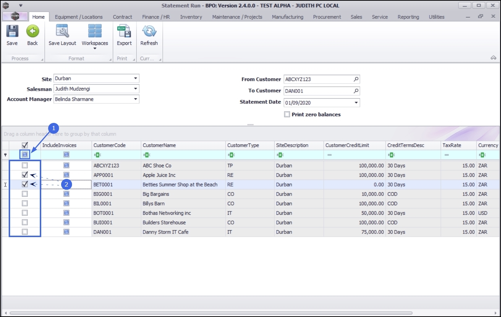The height and width of the screenshot is (317, 501).
Task: Switch to the Reporting ribbon tab
Action: point(408,17)
